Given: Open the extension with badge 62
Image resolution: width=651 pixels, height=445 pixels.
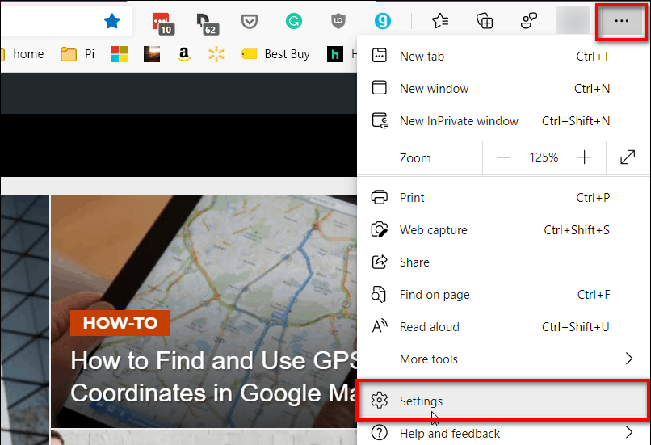Looking at the screenshot, I should click(208, 23).
